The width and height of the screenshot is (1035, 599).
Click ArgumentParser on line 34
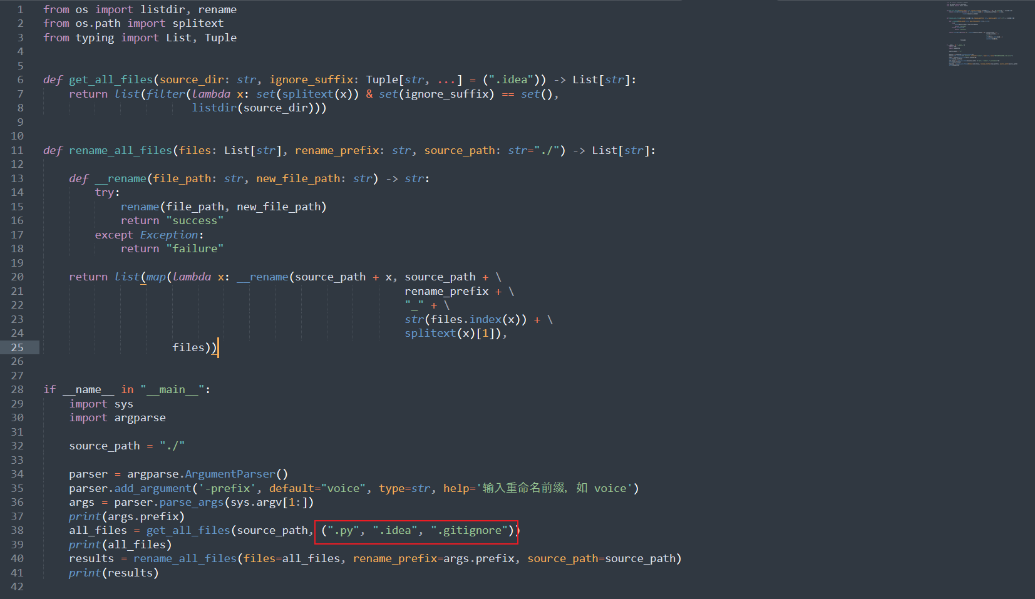(230, 474)
